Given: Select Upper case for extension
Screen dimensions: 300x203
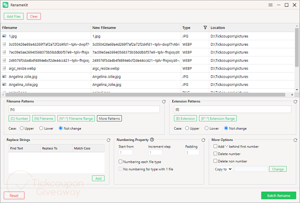Looking at the screenshot, I should pos(187,128).
